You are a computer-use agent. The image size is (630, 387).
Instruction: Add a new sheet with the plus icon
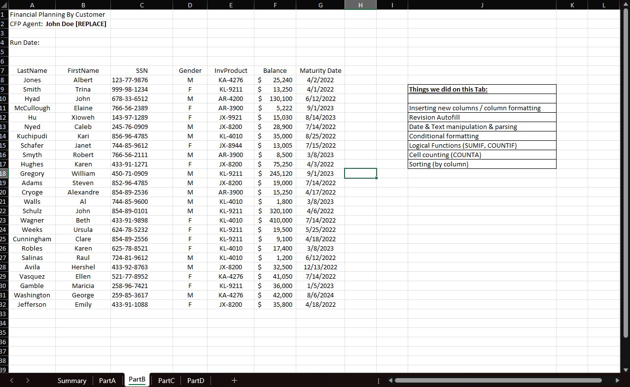point(234,380)
